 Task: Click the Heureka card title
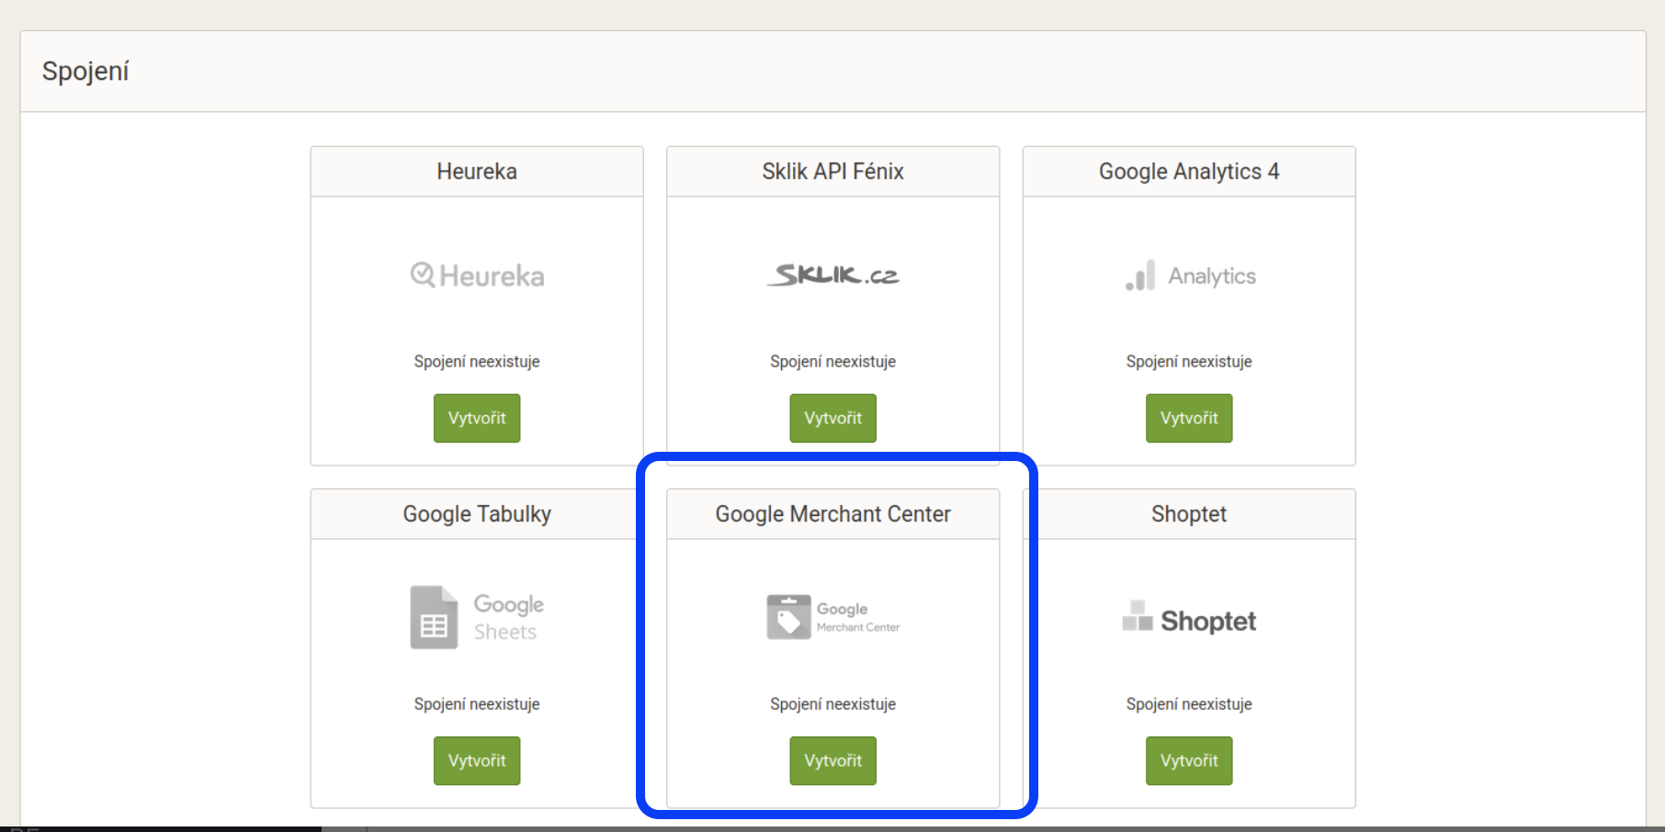coord(477,172)
